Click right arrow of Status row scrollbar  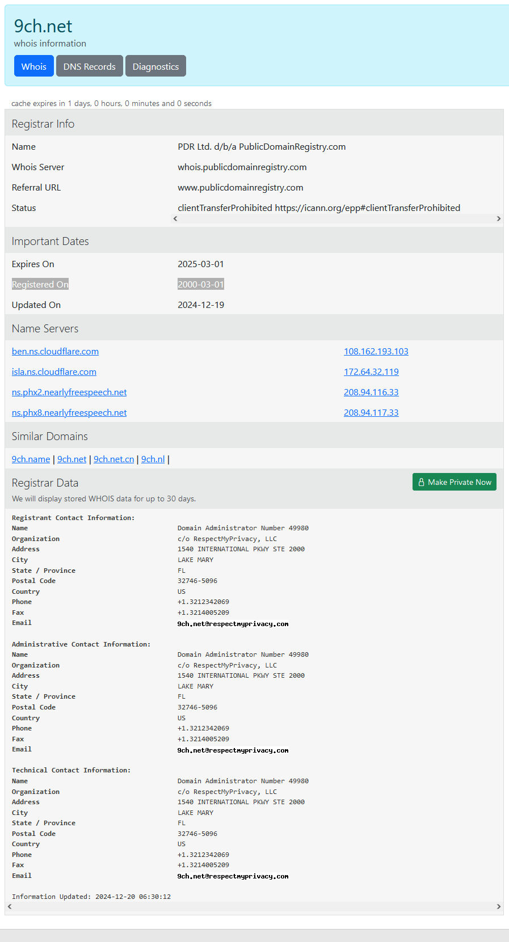499,218
